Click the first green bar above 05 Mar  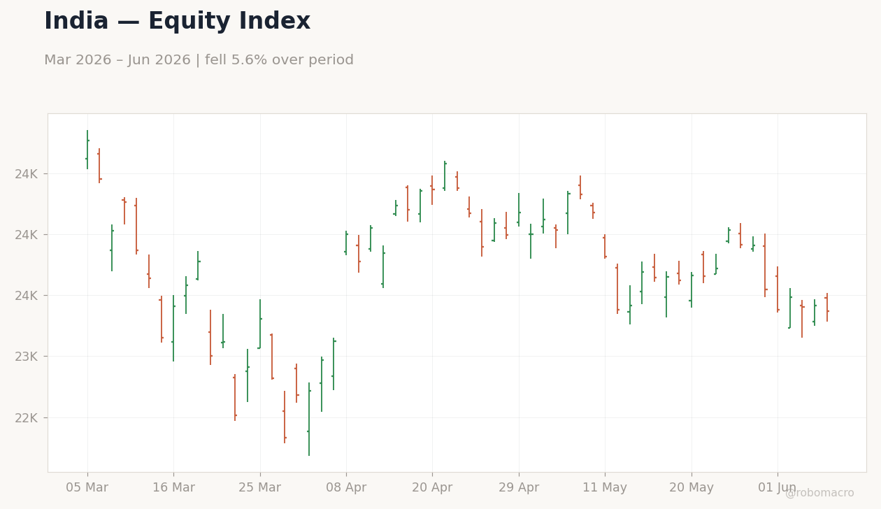87,150
